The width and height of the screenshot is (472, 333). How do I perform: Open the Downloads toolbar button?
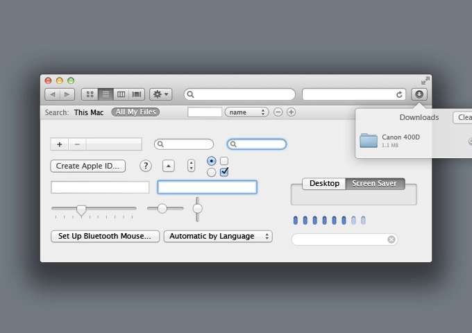coord(419,94)
